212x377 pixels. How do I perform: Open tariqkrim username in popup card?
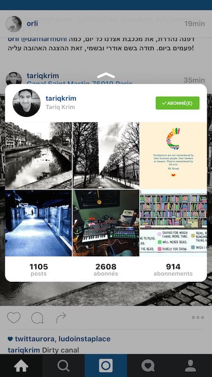click(x=61, y=98)
